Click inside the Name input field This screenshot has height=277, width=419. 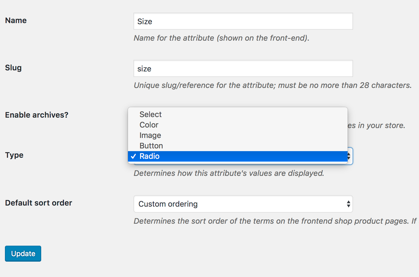point(243,21)
